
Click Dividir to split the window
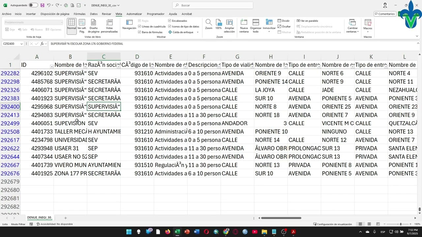pos(284,21)
